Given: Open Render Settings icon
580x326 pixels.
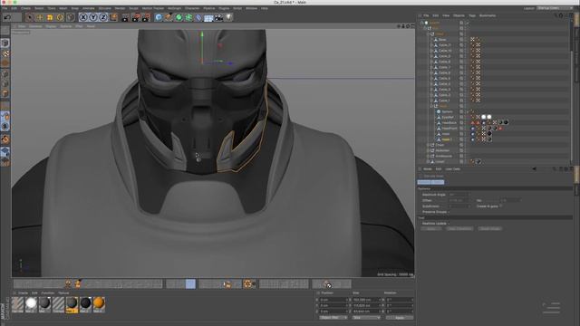Looking at the screenshot, I should (x=146, y=17).
